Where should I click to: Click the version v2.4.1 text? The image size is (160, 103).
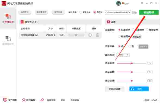151,100
